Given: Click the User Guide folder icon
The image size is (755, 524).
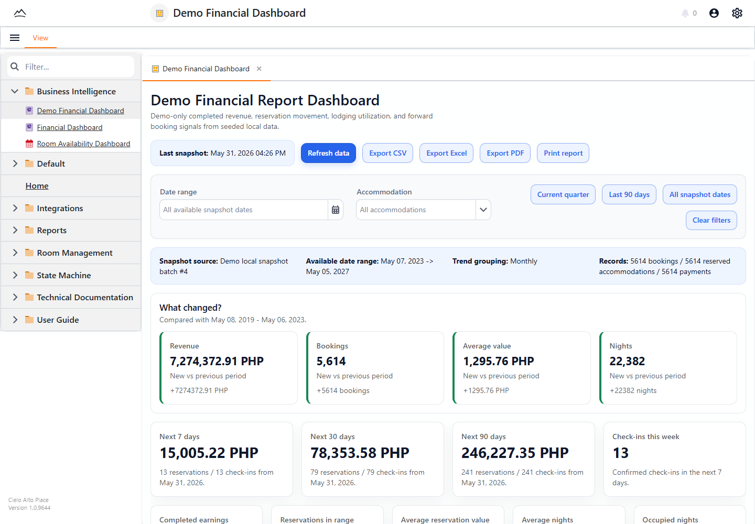Looking at the screenshot, I should click(x=29, y=320).
